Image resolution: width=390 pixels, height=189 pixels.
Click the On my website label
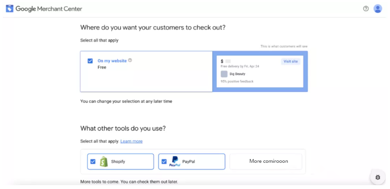tap(112, 61)
